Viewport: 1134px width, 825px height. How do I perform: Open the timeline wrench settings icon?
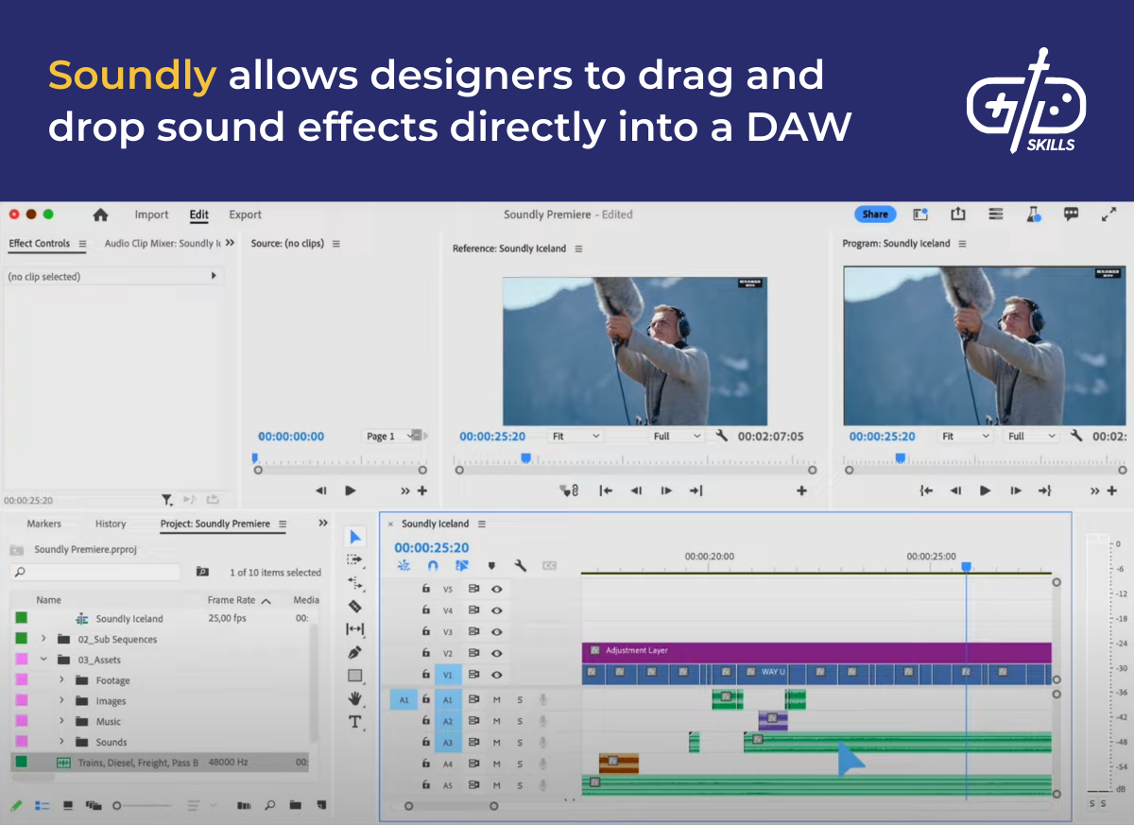click(521, 565)
